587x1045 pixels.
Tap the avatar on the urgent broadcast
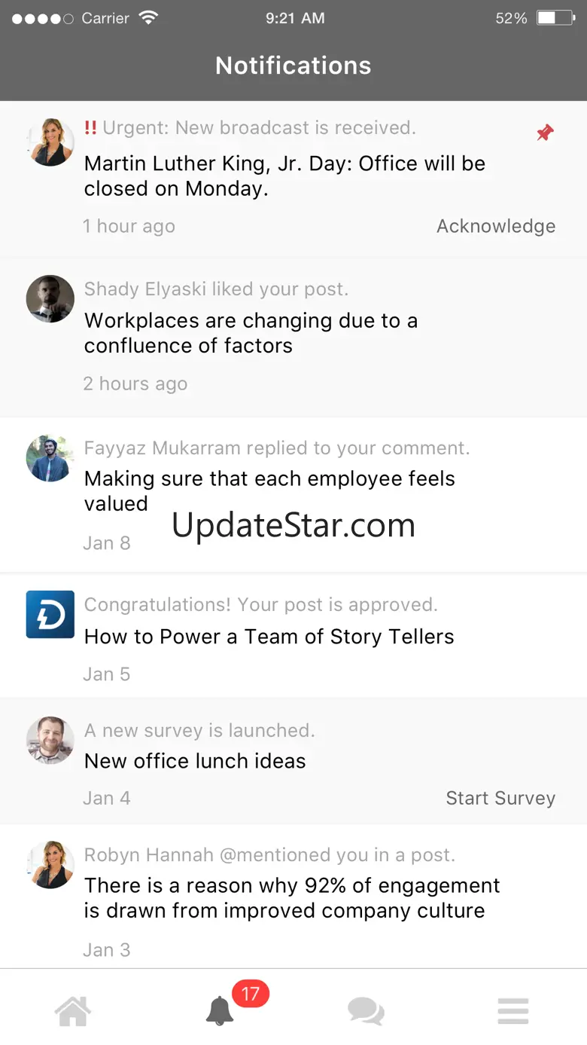(x=50, y=142)
